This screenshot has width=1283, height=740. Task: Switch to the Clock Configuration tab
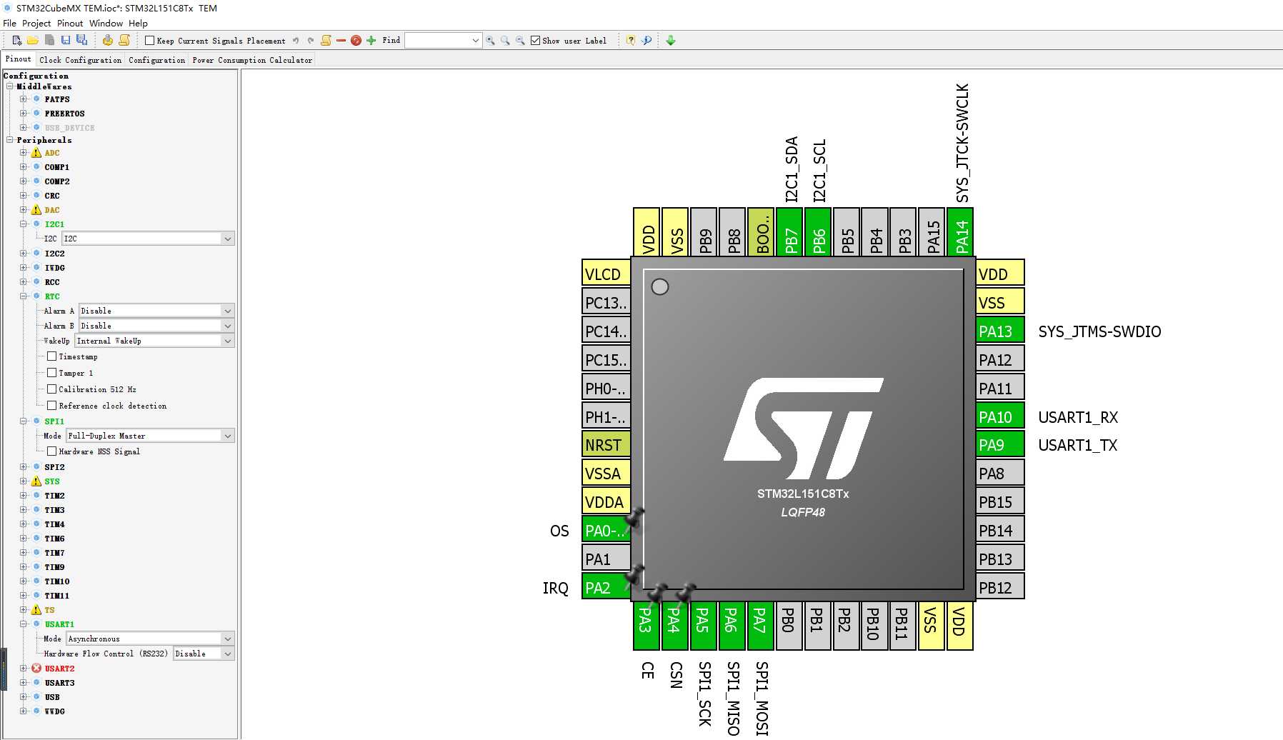(81, 60)
